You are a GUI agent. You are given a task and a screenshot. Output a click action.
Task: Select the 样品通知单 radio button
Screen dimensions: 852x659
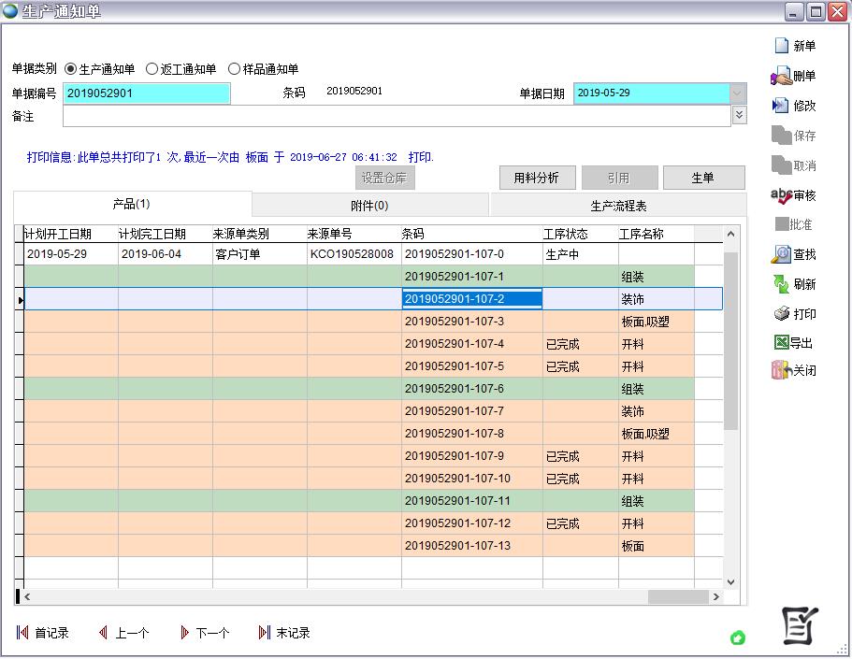point(234,69)
